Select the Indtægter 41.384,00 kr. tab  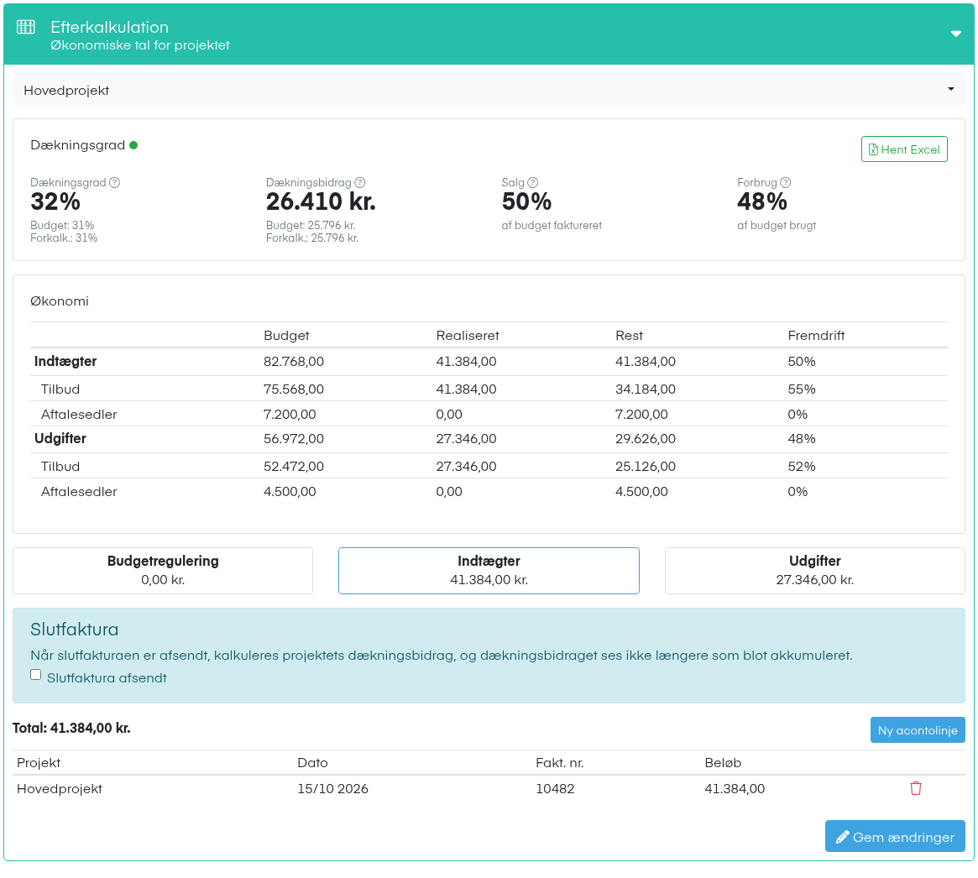point(489,571)
